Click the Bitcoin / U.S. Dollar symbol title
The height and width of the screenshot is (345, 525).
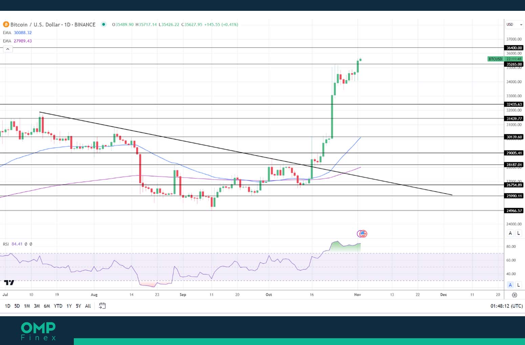(x=53, y=24)
